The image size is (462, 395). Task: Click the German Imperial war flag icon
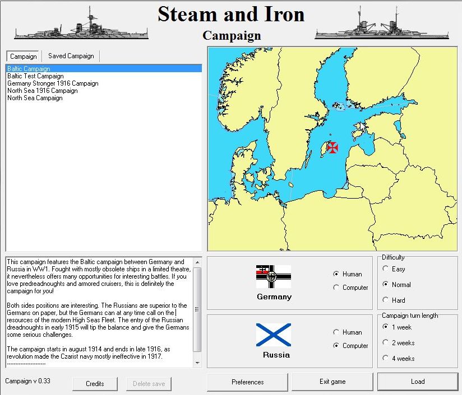pos(273,276)
